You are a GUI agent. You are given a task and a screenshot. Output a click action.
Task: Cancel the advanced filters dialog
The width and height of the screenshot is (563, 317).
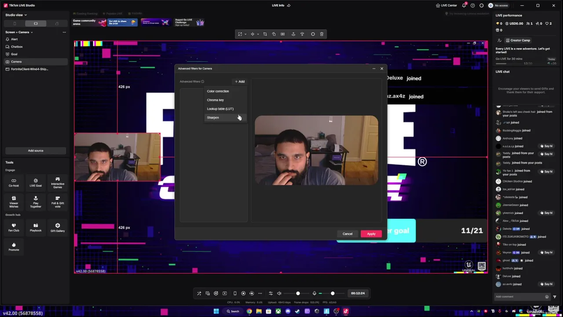pyautogui.click(x=347, y=234)
